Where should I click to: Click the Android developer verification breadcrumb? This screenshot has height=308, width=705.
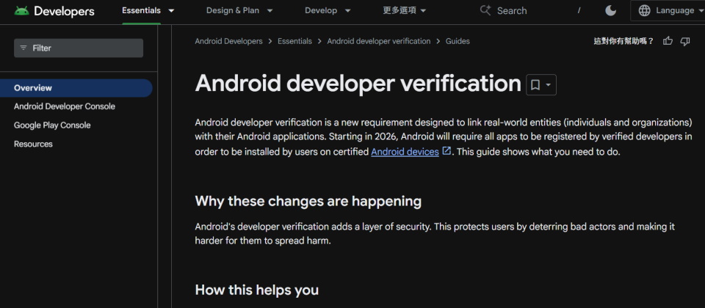point(379,41)
